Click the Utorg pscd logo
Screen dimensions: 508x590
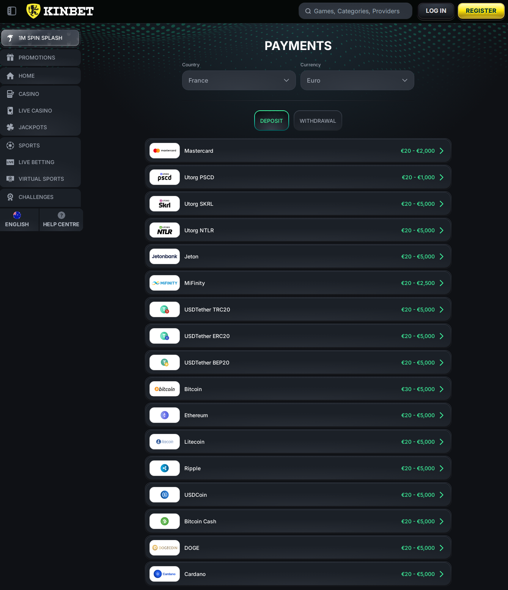click(165, 177)
